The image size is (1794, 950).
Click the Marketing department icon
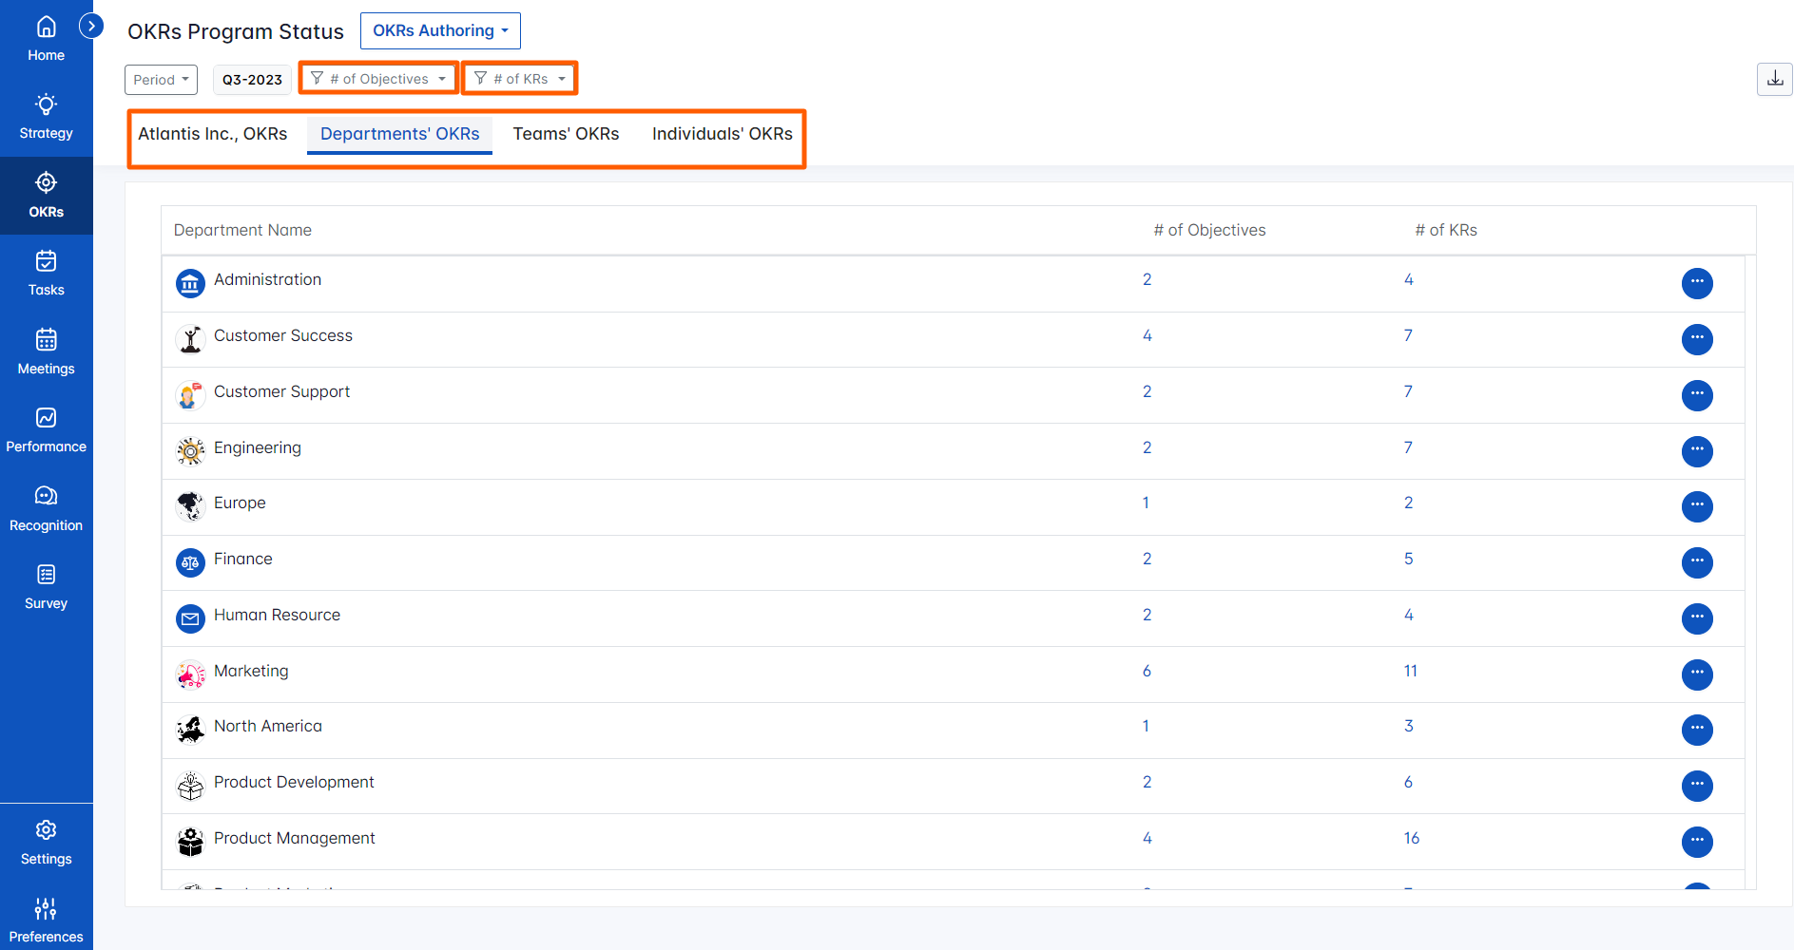click(x=190, y=674)
